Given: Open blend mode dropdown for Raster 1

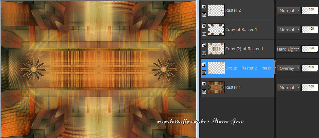Looking at the screenshot, I should tap(288, 87).
